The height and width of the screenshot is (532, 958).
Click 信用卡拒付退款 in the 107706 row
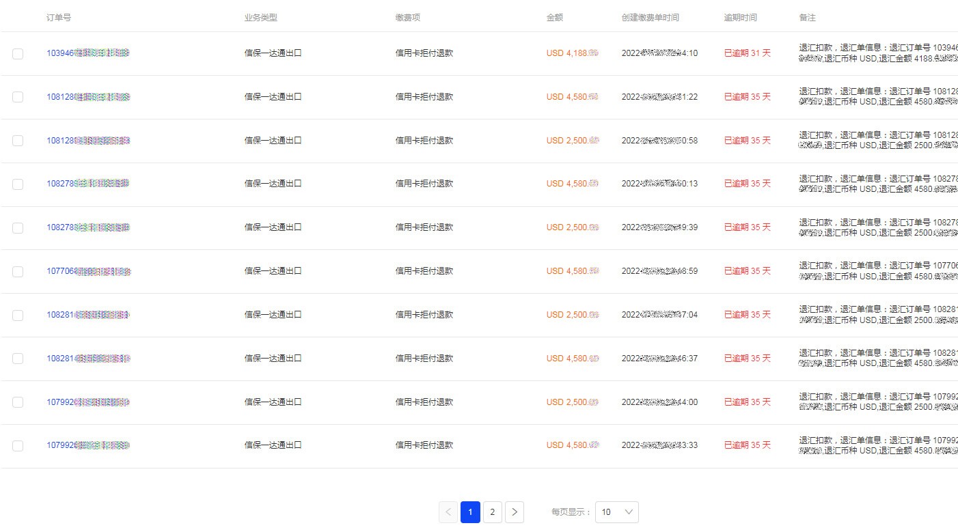click(x=424, y=271)
